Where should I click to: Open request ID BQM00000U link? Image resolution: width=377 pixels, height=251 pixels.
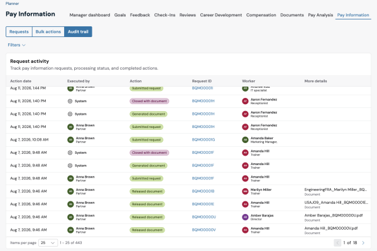click(204, 217)
